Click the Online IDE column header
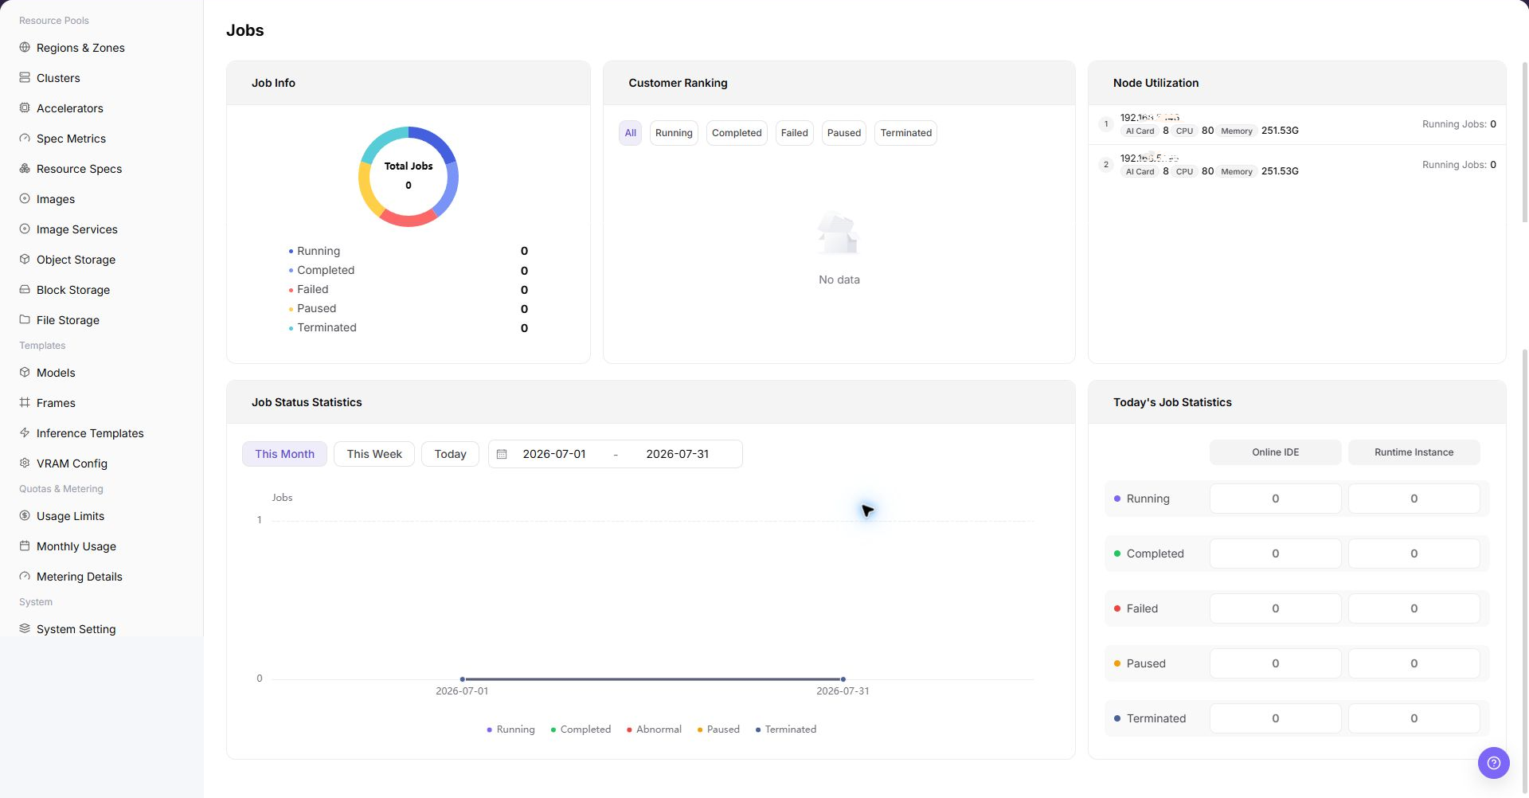This screenshot has height=798, width=1529. point(1276,452)
